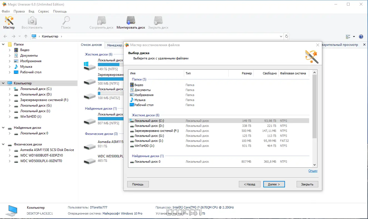Expand WinToHDD (J:) tree node
The height and width of the screenshot is (219, 368).
pos(10,117)
